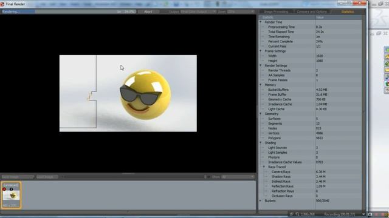
Task: Select the Preprocessing Time row
Action: [310, 27]
